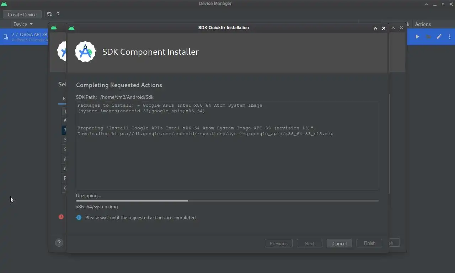The height and width of the screenshot is (273, 455).
Task: Click the Android Studio logo beside SDK Component Installer
Action: [x=85, y=52]
